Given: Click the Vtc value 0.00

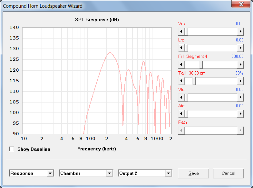Looking at the screenshot, I should pyautogui.click(x=239, y=90).
